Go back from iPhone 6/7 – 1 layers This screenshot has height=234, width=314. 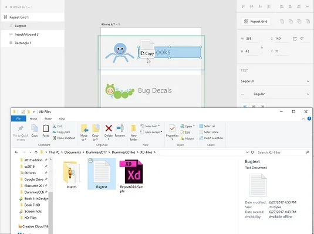point(6,7)
